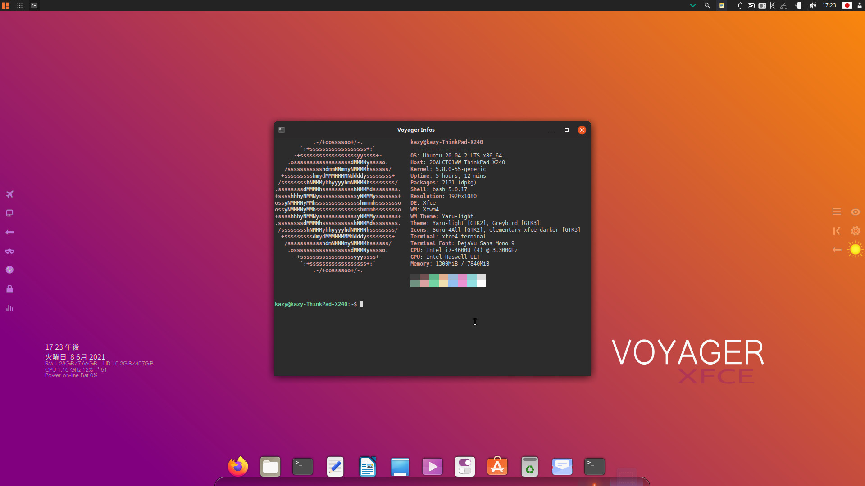Click the terminal window menu icon in titlebar

coord(282,130)
